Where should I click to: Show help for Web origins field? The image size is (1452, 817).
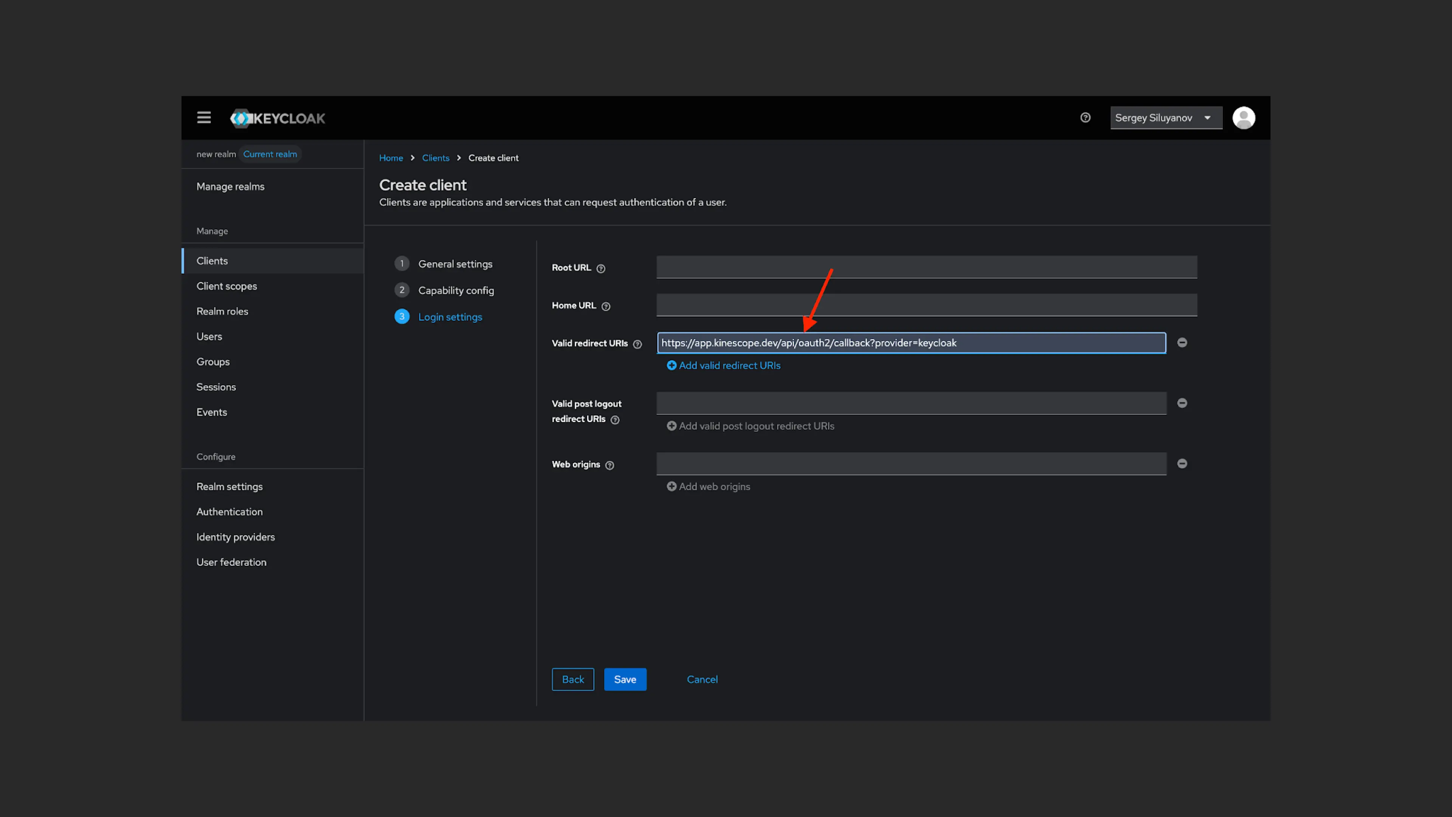[609, 465]
